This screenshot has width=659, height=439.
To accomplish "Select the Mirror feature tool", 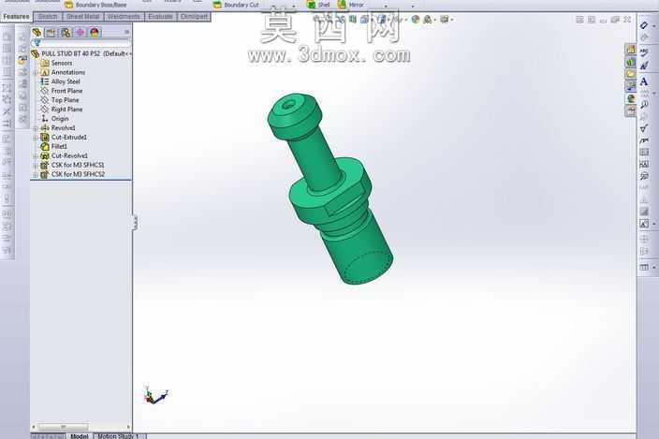I will coord(351,5).
